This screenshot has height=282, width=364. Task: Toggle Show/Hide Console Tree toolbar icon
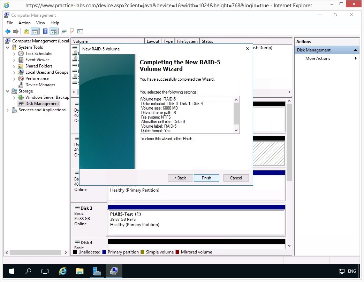[x=35, y=31]
